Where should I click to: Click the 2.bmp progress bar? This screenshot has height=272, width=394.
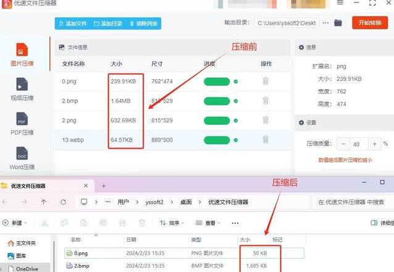(x=217, y=101)
